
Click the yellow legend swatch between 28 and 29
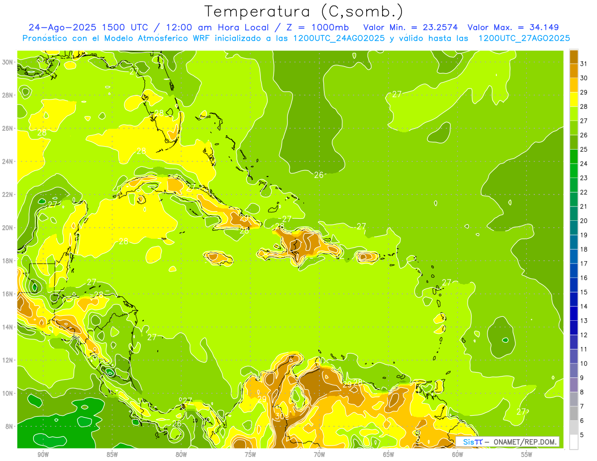[574, 99]
